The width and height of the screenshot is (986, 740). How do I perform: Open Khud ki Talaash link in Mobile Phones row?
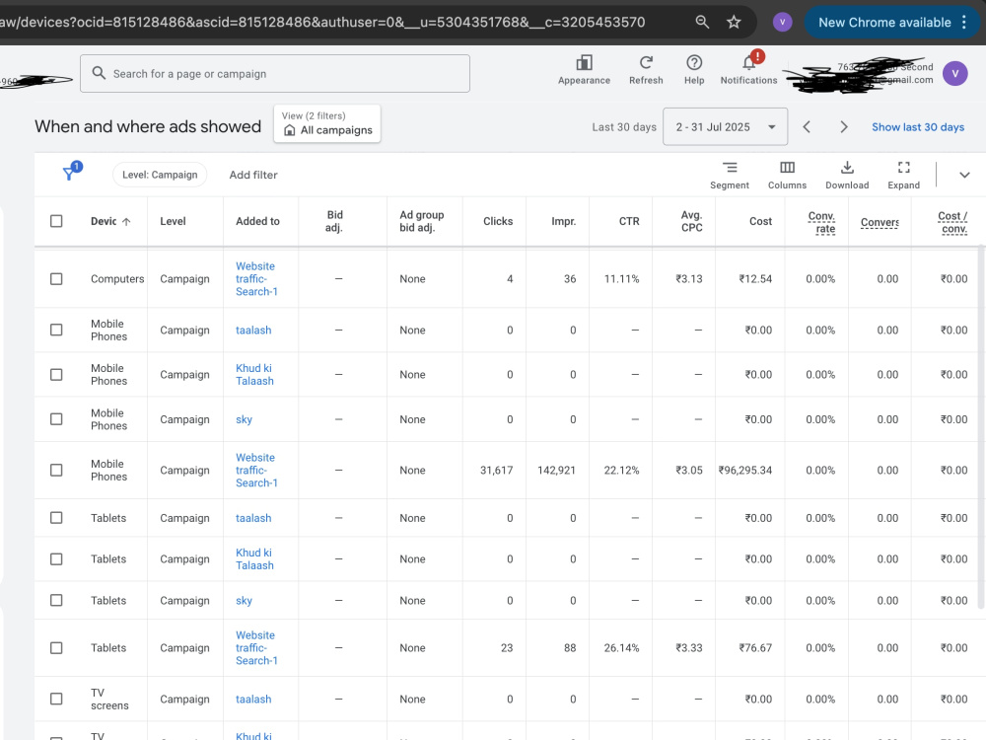(254, 374)
